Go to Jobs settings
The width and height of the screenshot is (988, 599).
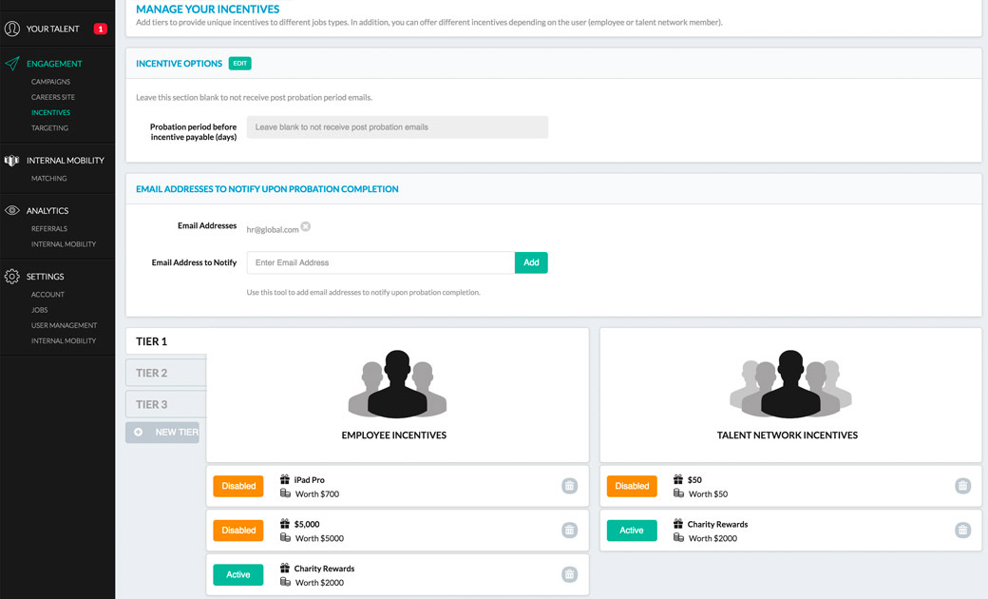[40, 310]
